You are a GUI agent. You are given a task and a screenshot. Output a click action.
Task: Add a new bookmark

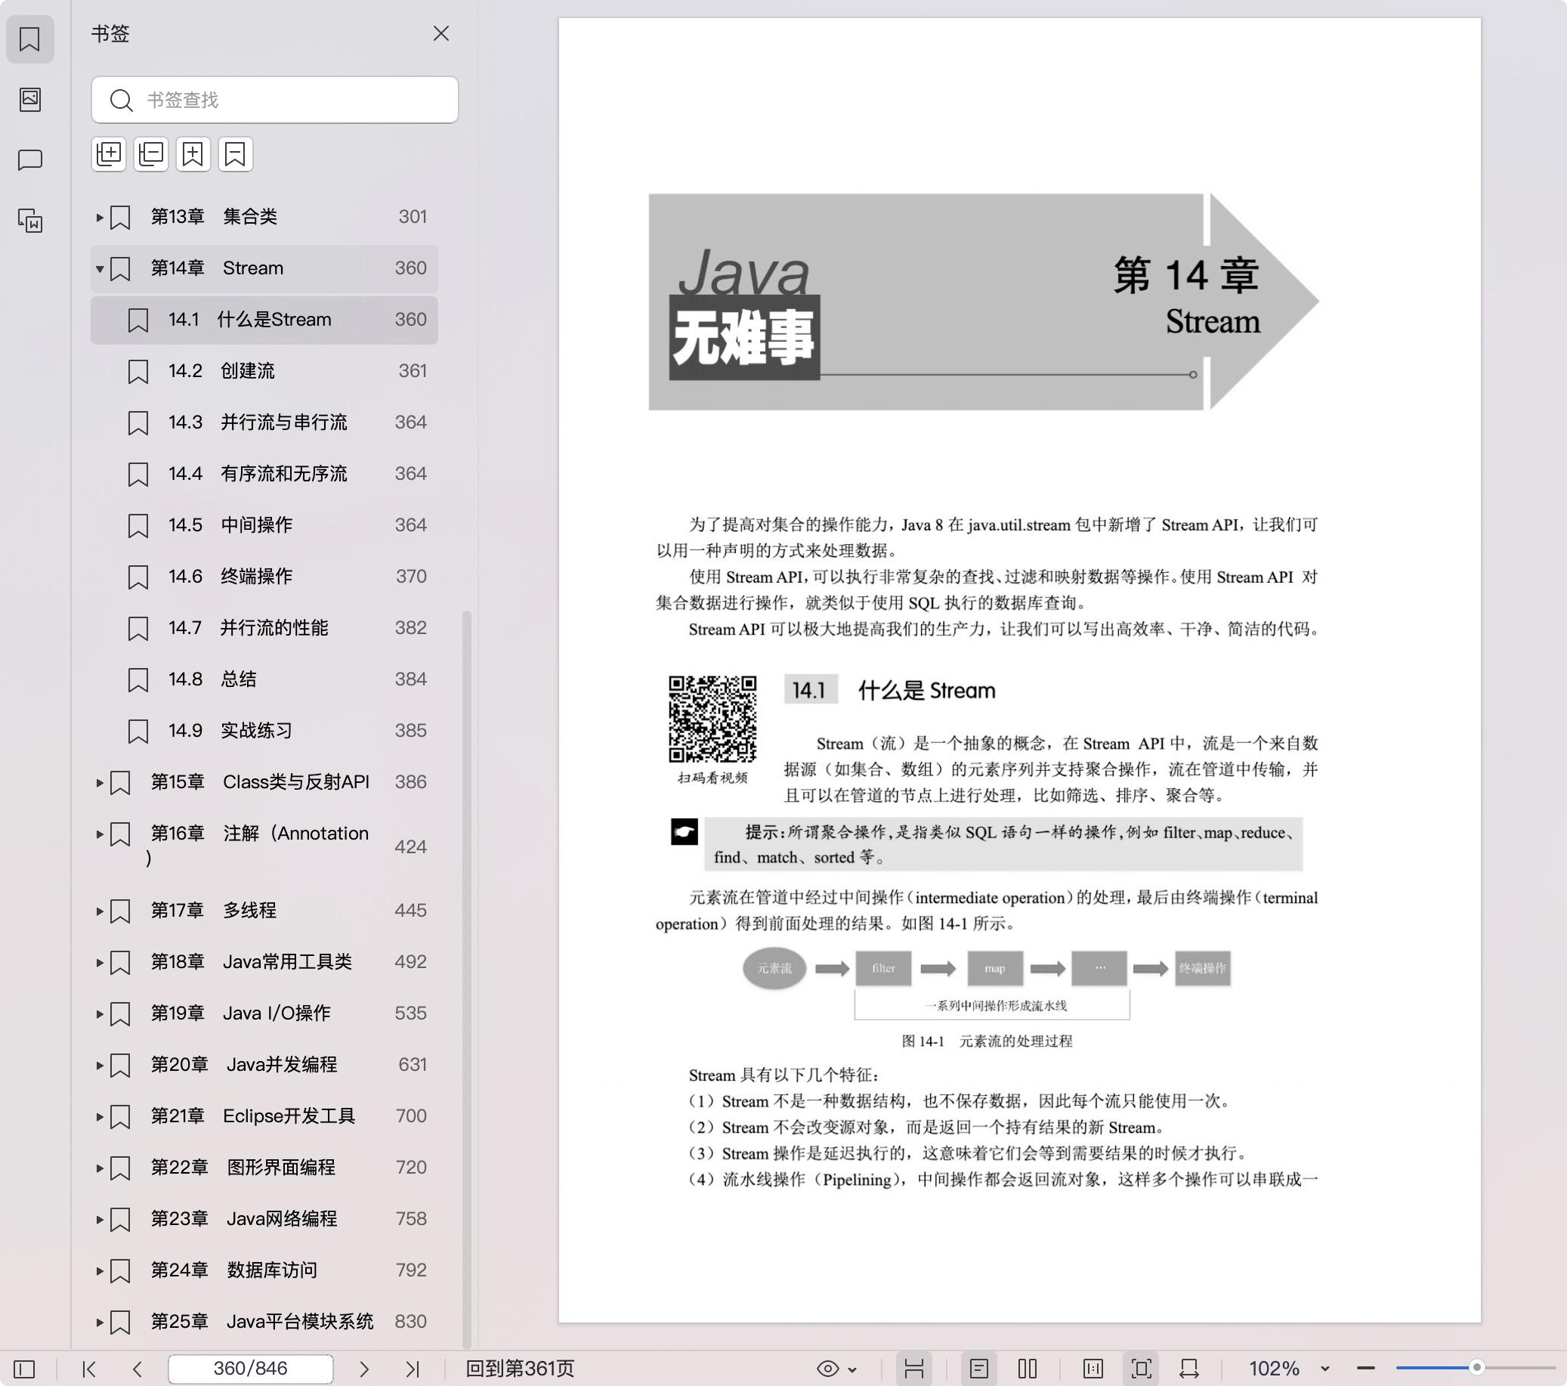pyautogui.click(x=193, y=154)
